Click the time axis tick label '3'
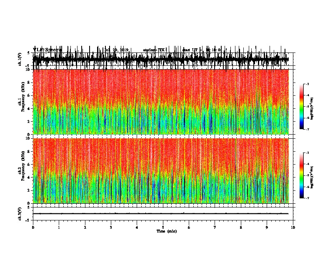 111,227
